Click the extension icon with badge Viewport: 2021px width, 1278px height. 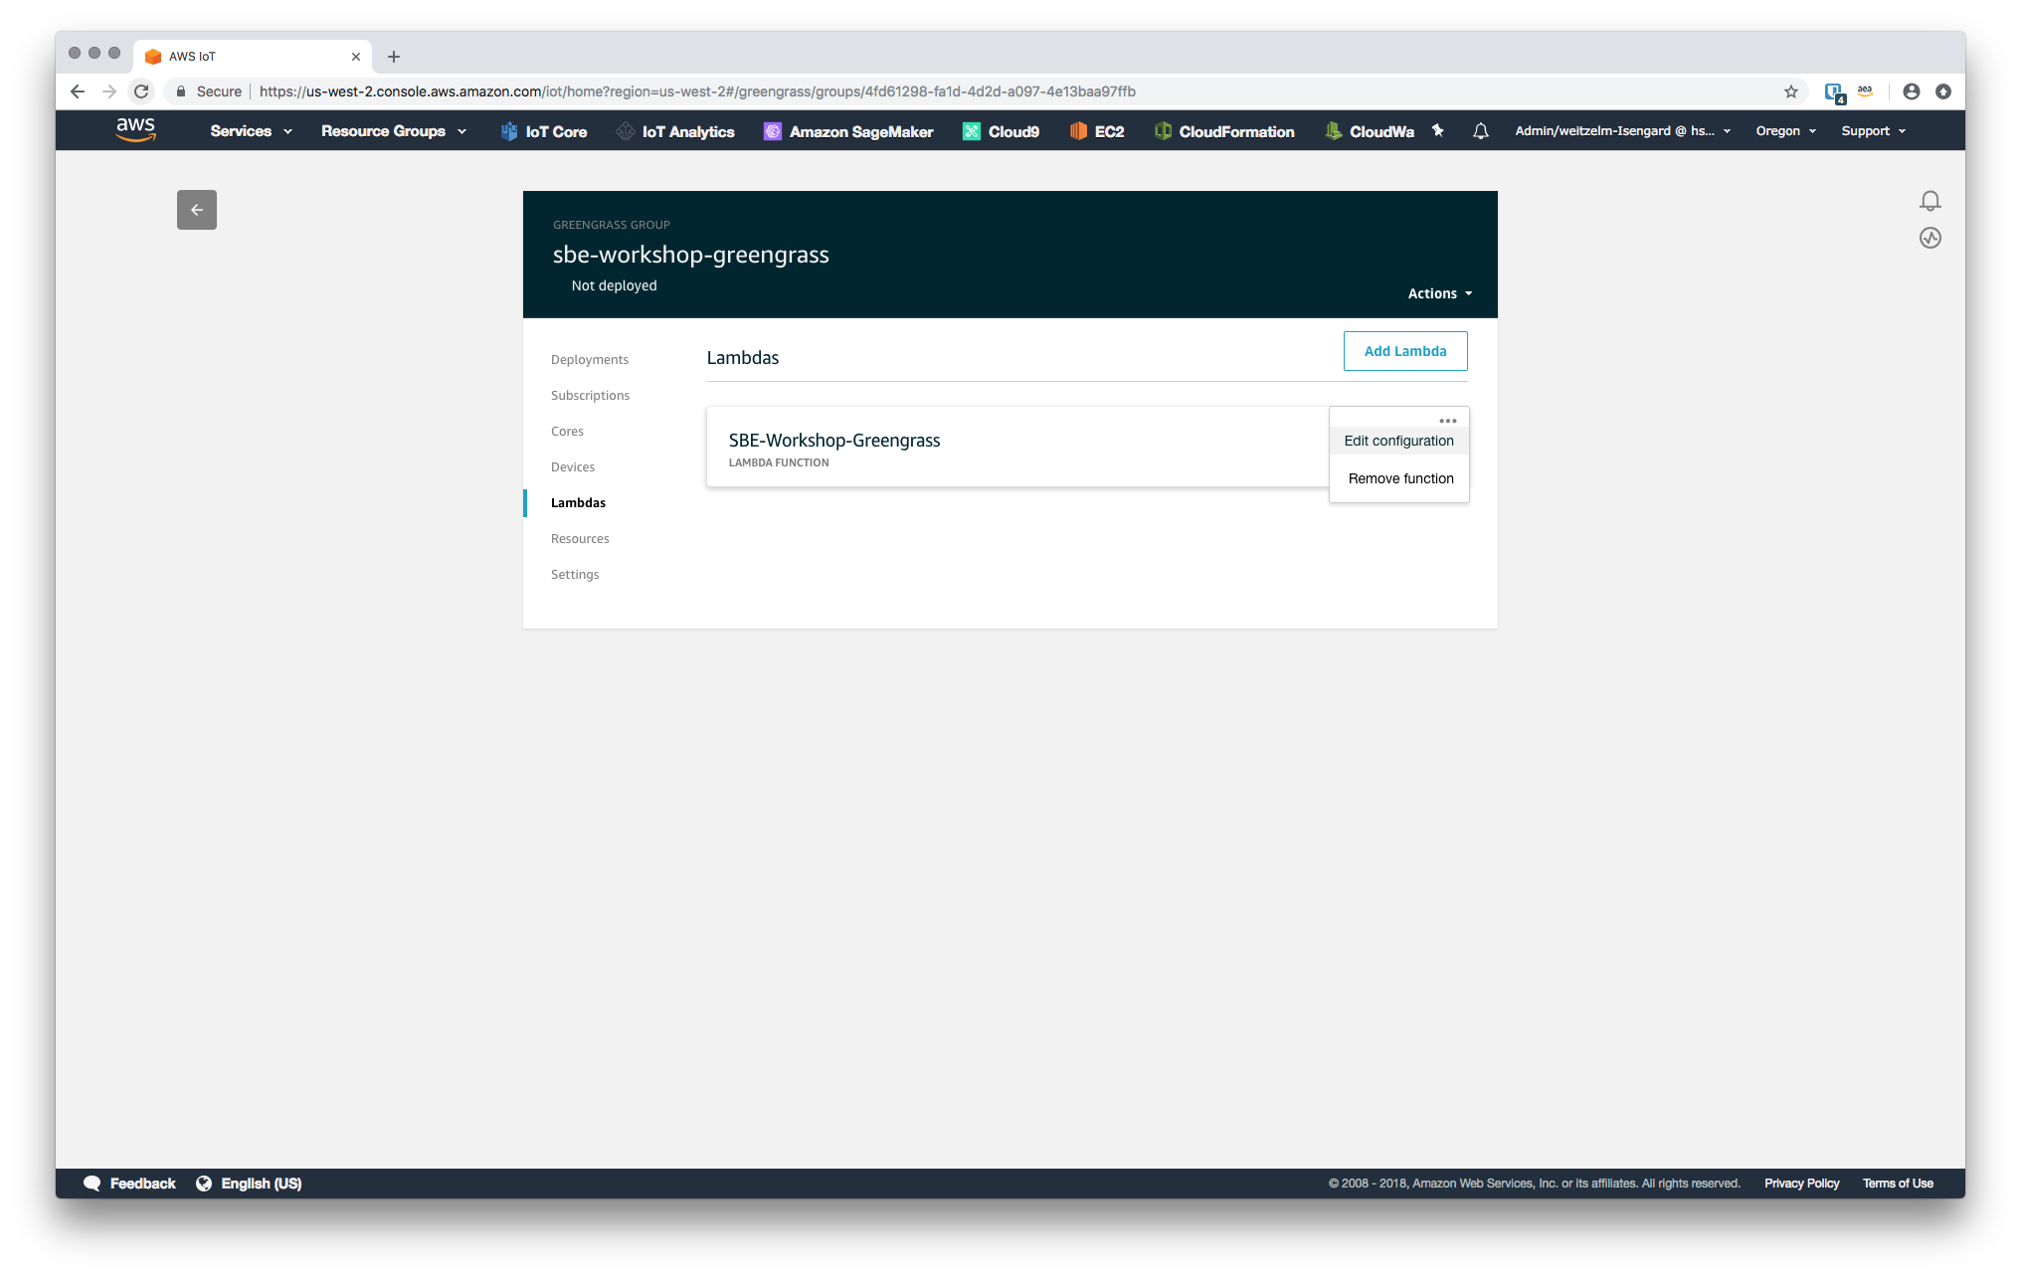(x=1835, y=92)
